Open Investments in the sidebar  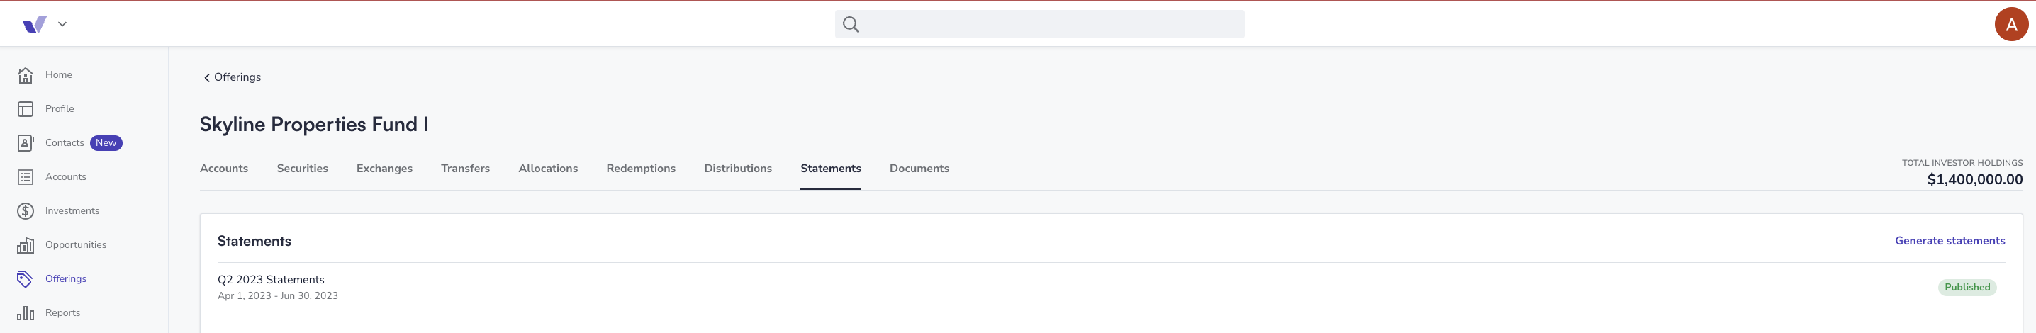tap(72, 210)
